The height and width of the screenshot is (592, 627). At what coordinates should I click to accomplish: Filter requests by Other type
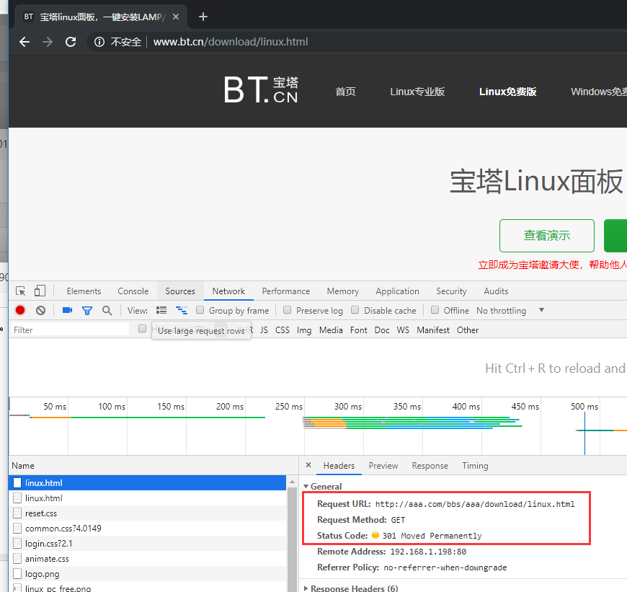468,330
